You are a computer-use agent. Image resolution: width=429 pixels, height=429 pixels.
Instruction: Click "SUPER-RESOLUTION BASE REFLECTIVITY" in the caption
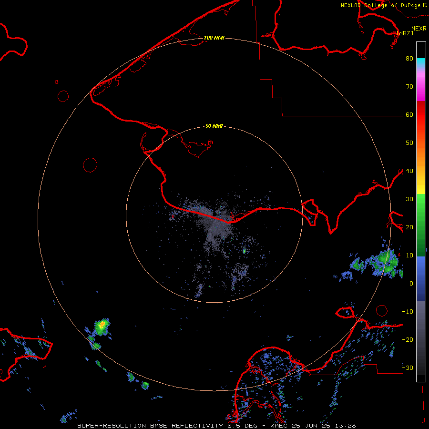(150, 426)
